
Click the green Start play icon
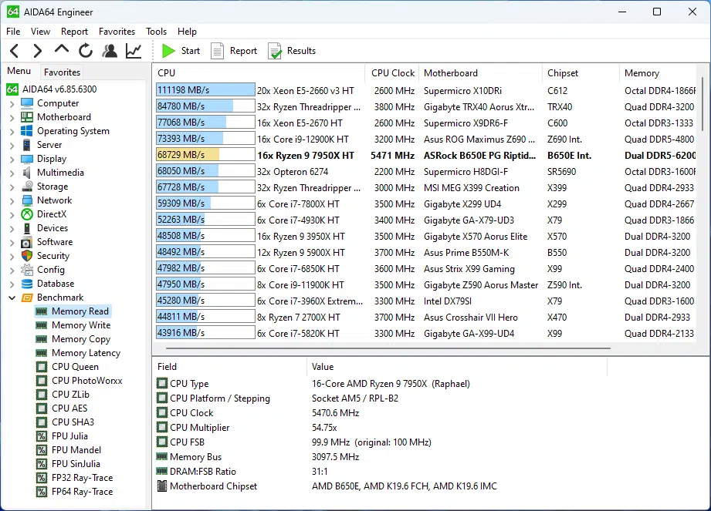(168, 51)
